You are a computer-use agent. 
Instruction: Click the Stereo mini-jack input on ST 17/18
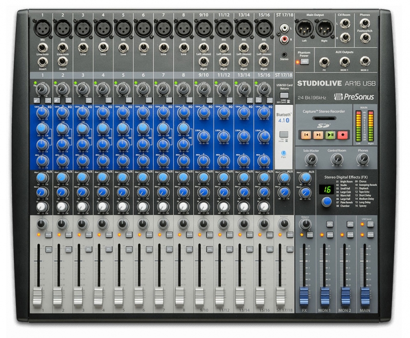pos(284,55)
